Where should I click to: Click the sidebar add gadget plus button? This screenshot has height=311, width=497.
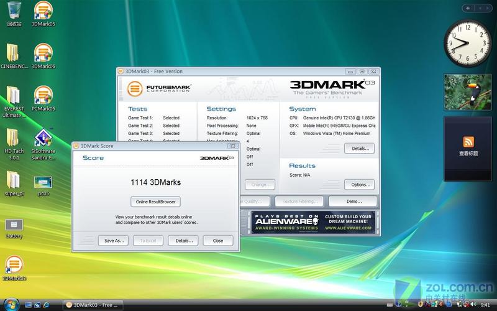coord(468,8)
